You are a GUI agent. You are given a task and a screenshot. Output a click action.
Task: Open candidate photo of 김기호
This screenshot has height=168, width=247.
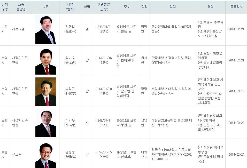(46, 61)
